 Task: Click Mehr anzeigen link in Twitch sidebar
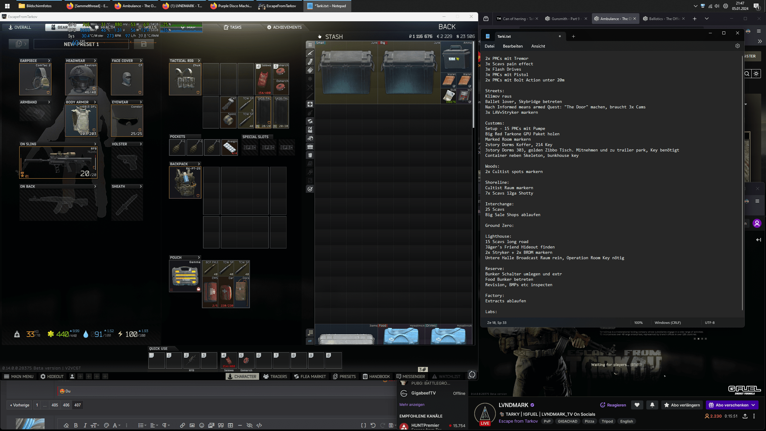coord(412,404)
